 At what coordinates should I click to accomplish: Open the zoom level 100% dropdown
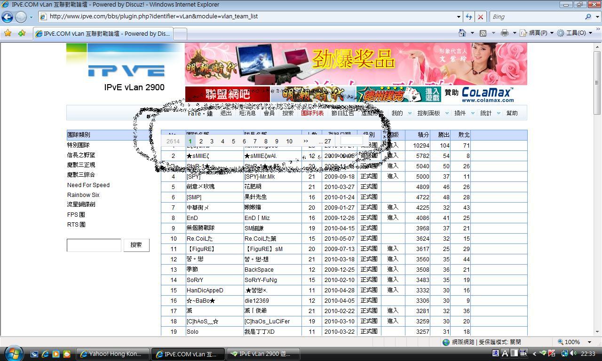[x=589, y=342]
